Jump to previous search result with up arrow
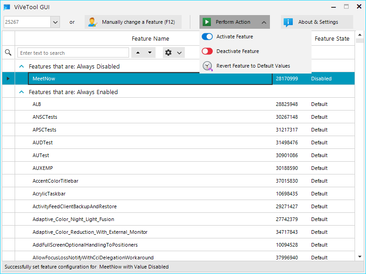Screen dimensions: 366x274 click(138, 53)
